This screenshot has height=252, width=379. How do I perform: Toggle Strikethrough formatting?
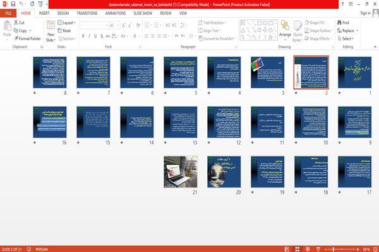108,36
